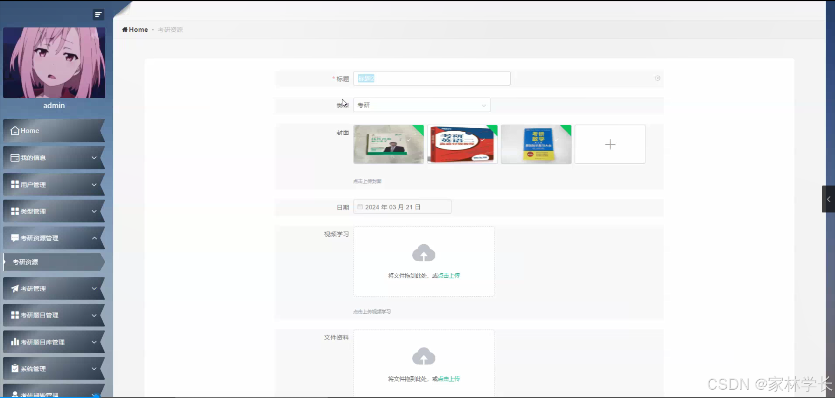835x398 pixels.
Task: Click the hamburger menu icon at top
Action: pyautogui.click(x=98, y=14)
